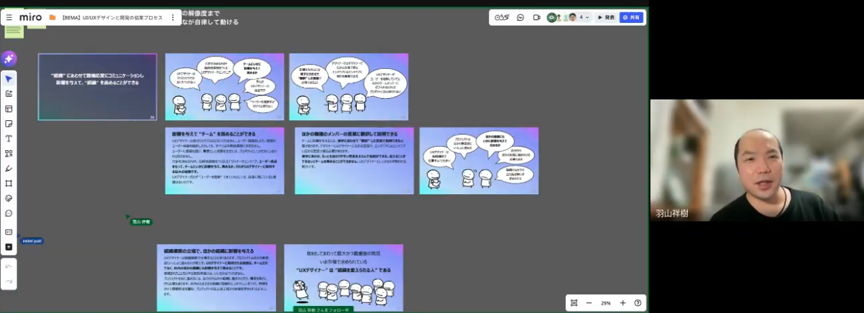Toggle the green eye follow indicator

(x=552, y=17)
